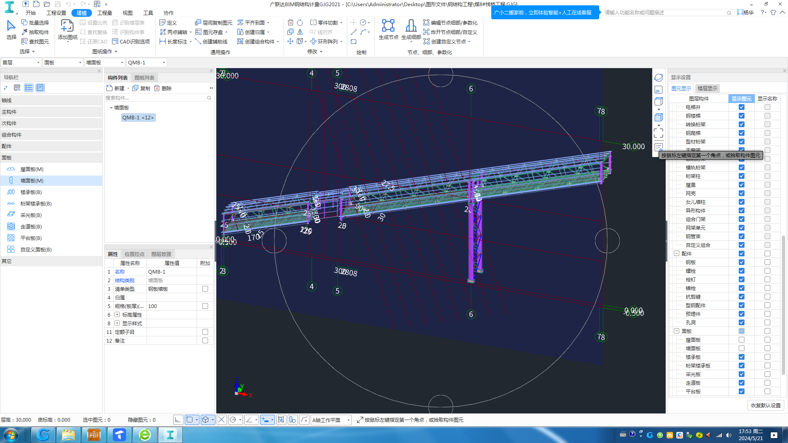Open the A轴工作平面 dropdown

(x=331, y=420)
